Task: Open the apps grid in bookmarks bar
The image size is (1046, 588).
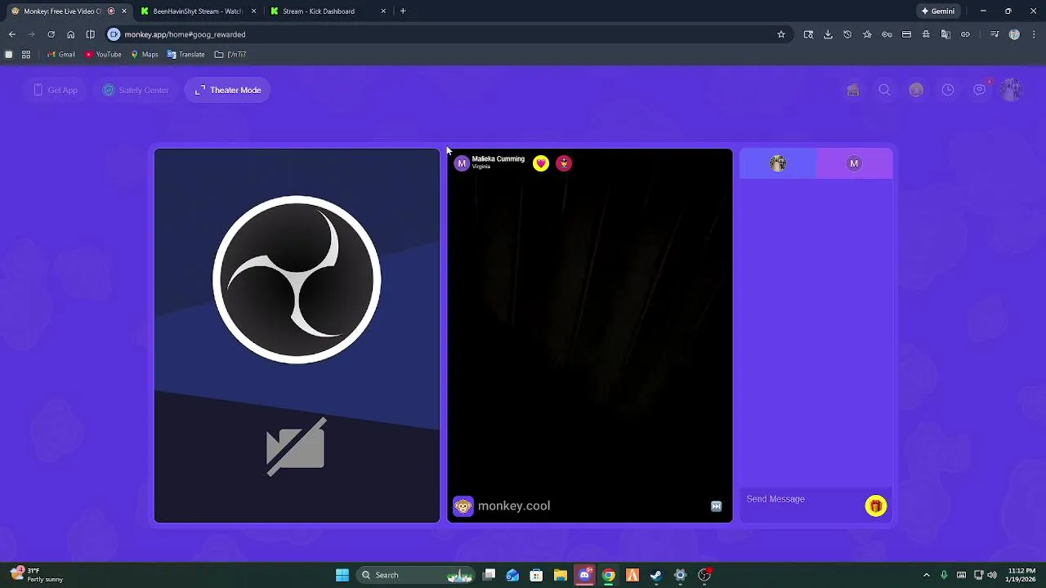Action: tap(26, 55)
